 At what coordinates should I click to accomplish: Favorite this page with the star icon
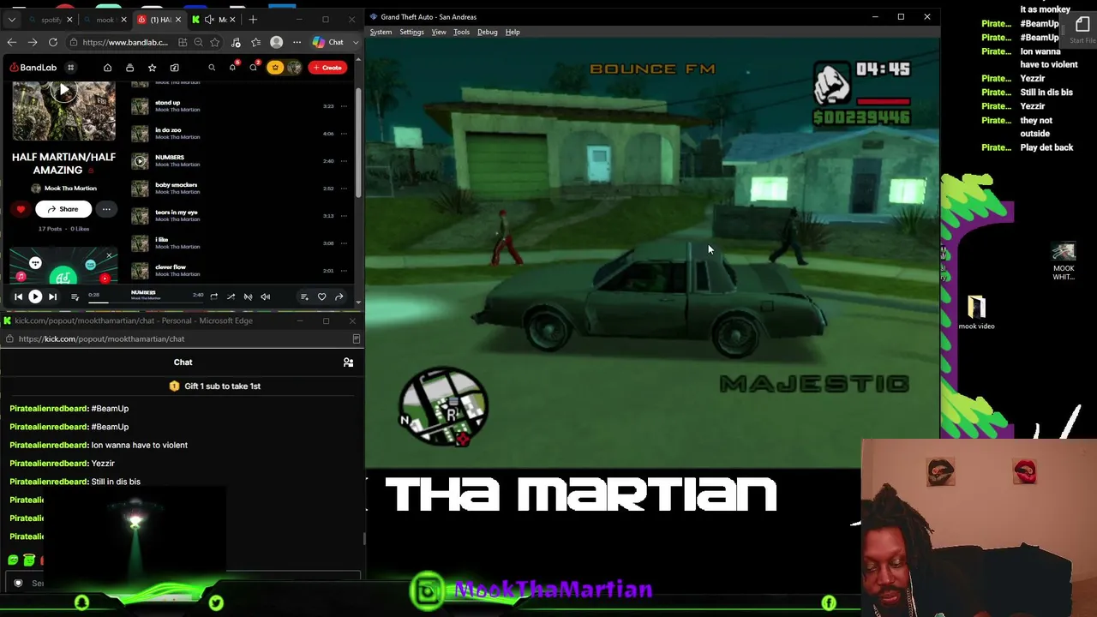[214, 42]
